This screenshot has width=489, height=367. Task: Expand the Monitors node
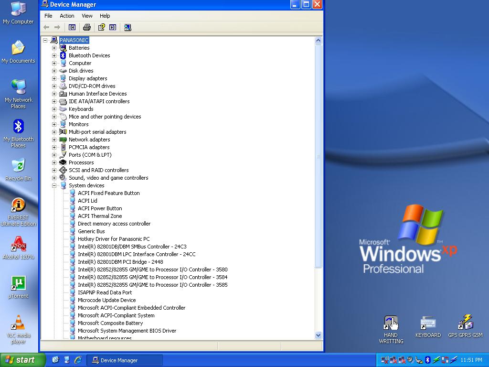(54, 124)
